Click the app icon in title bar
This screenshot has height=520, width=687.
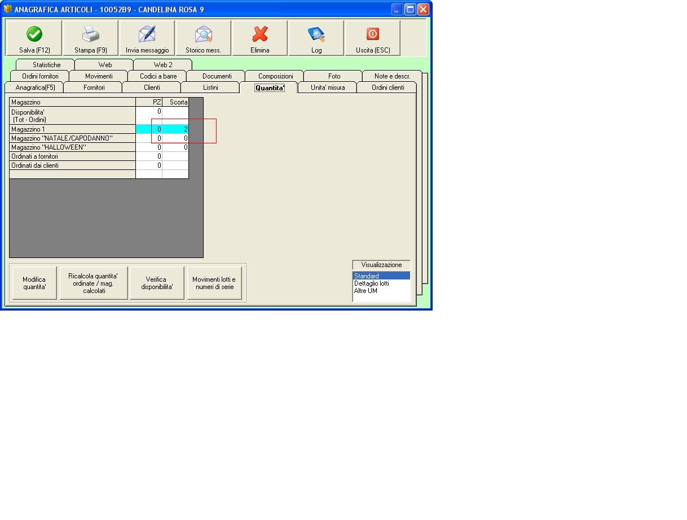point(8,9)
